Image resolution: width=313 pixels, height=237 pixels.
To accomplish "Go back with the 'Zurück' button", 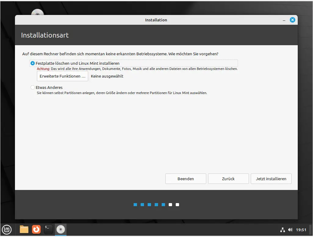I will pyautogui.click(x=228, y=179).
